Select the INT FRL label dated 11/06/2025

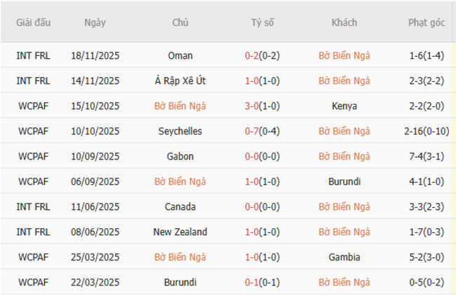pyautogui.click(x=34, y=207)
